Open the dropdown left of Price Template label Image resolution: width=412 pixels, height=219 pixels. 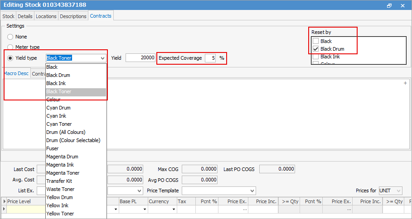point(139,190)
